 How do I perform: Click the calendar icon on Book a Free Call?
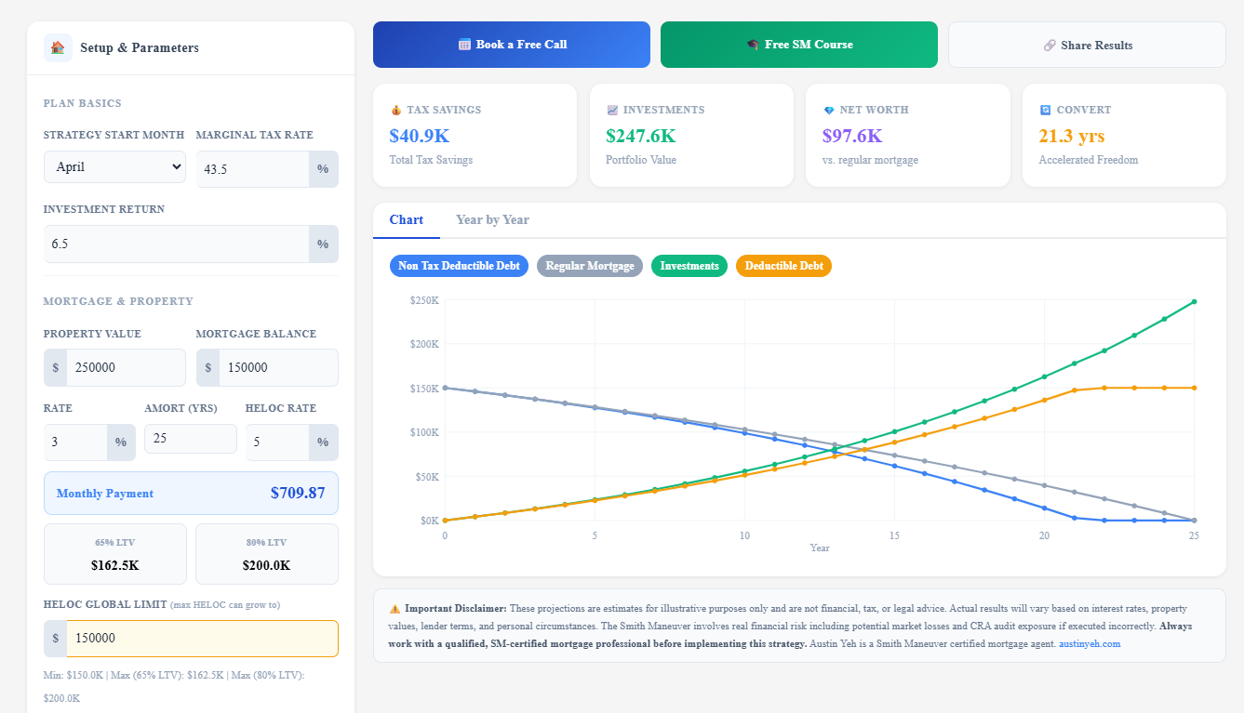point(460,44)
